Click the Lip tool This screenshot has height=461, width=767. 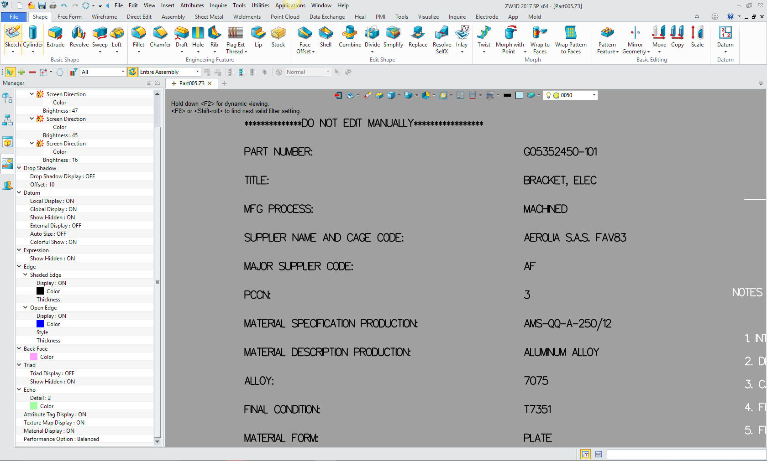tap(258, 36)
